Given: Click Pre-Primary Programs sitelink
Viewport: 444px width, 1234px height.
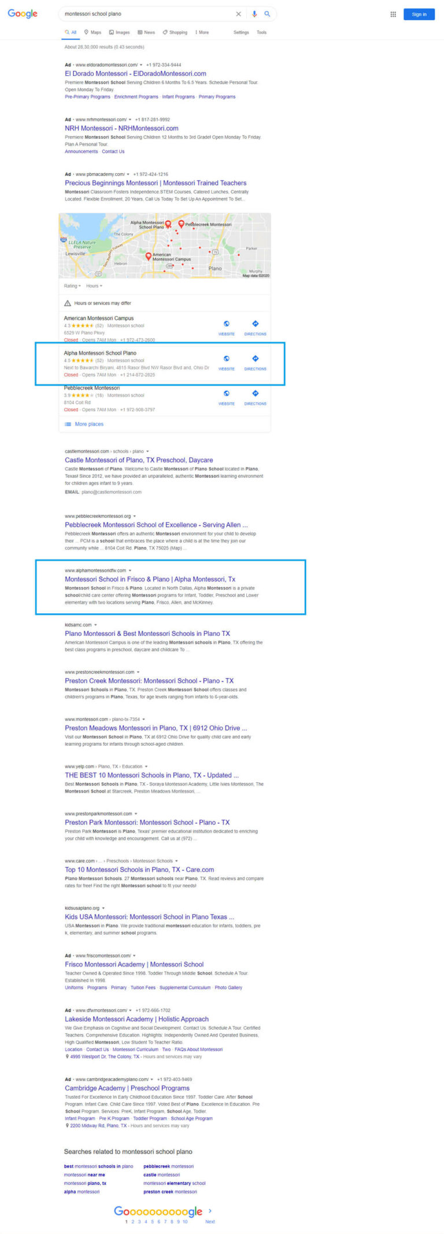Looking at the screenshot, I should click(87, 97).
